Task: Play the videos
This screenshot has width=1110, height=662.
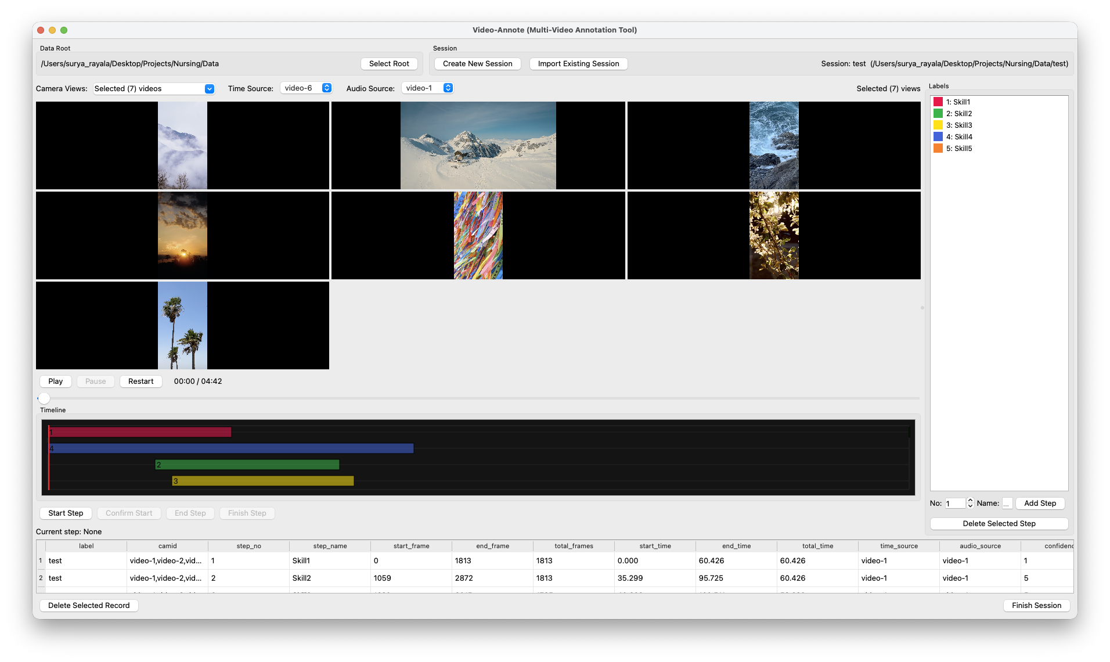Action: click(56, 382)
